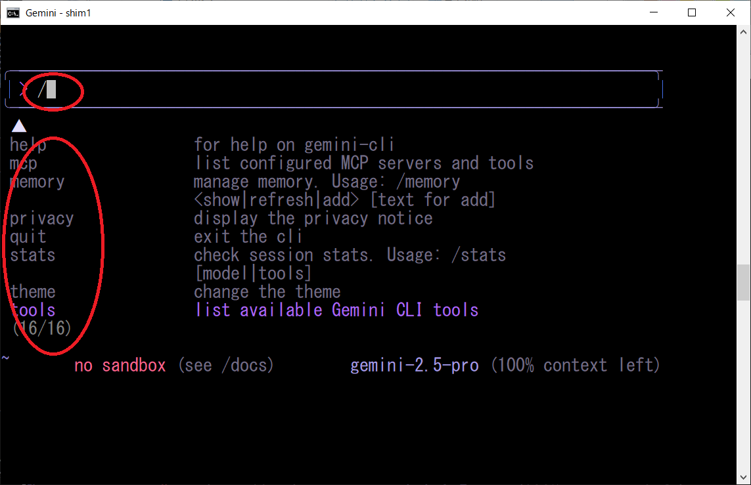Screen dimensions: 751x485
Task: Click '(100% context left)' status text
Action: click(575, 366)
